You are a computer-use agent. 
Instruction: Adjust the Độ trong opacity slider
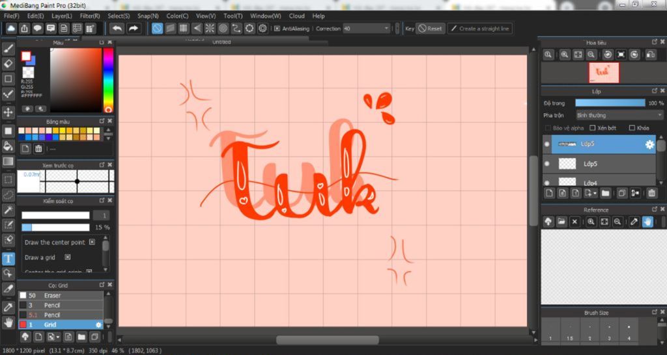coord(610,103)
